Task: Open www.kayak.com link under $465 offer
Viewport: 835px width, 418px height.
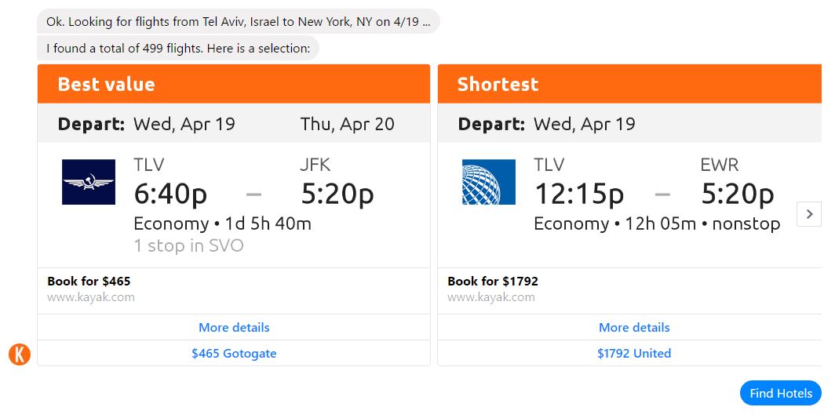Action: click(x=91, y=297)
